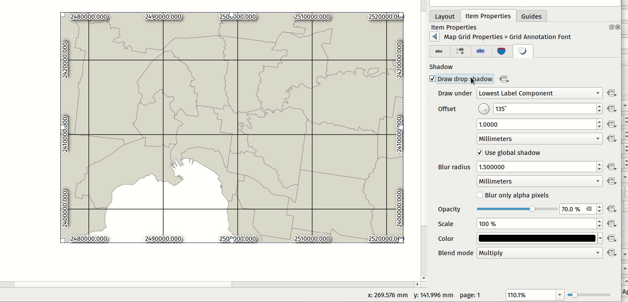Click data-defined override icon for Blend mode
Image resolution: width=628 pixels, height=302 pixels.
(x=612, y=253)
